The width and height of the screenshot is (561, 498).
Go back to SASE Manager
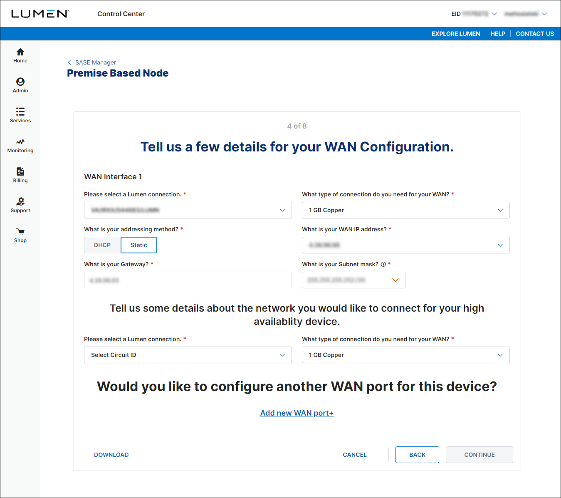click(96, 62)
